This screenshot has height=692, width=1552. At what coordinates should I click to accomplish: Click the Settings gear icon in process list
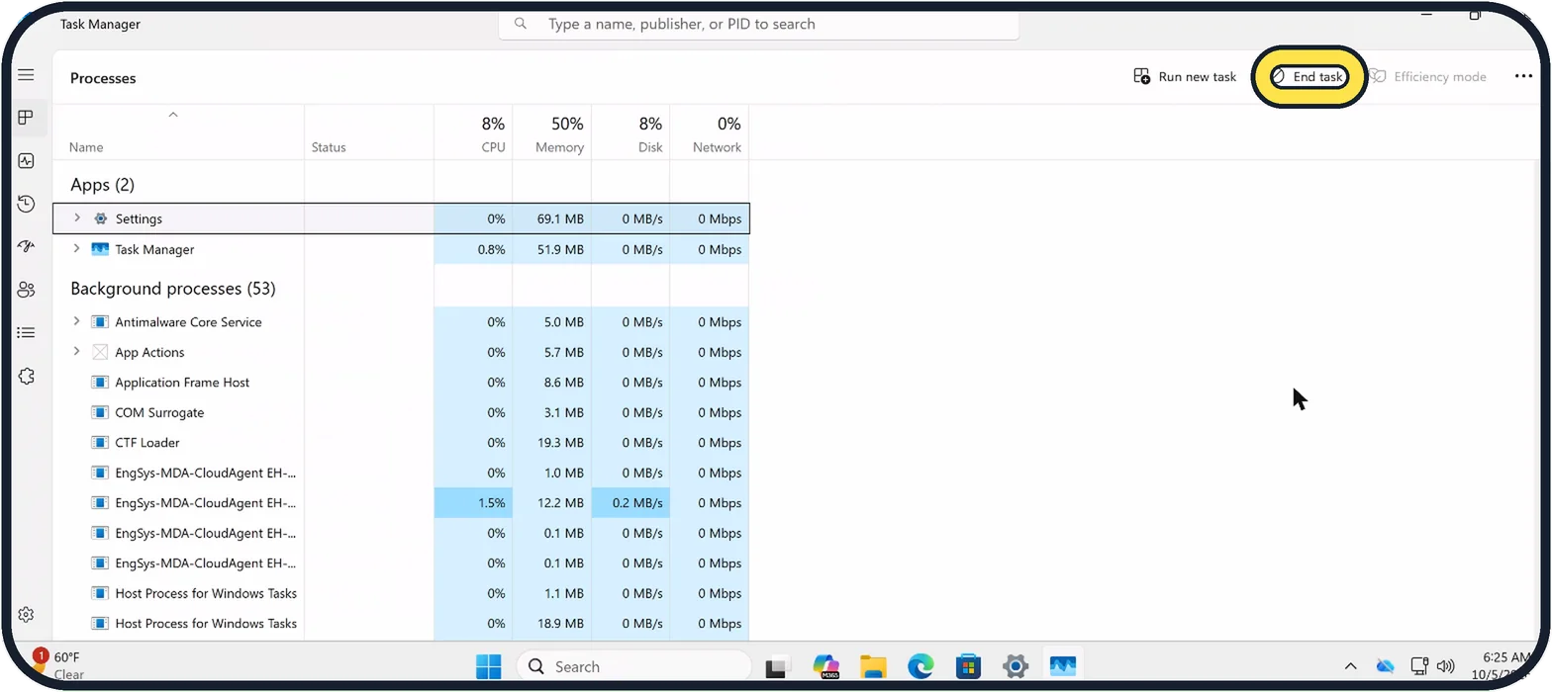(x=100, y=218)
